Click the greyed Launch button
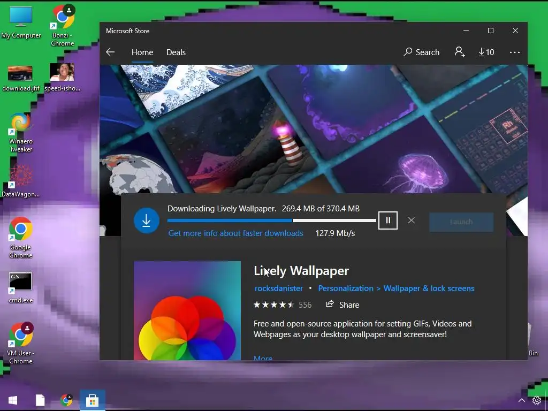Screen dimensions: 548x411 [x=461, y=222]
